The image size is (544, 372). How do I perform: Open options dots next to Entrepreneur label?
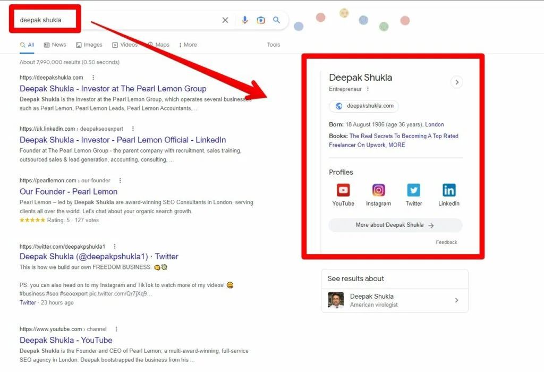(368, 89)
